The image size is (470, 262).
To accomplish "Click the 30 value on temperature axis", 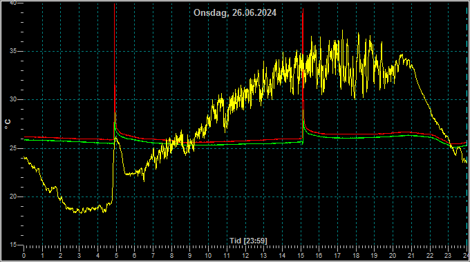I will (13, 99).
